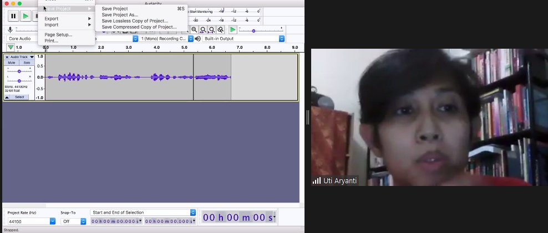Collapse the track with the up-arrow icon
The height and width of the screenshot is (233, 548).
(7, 97)
